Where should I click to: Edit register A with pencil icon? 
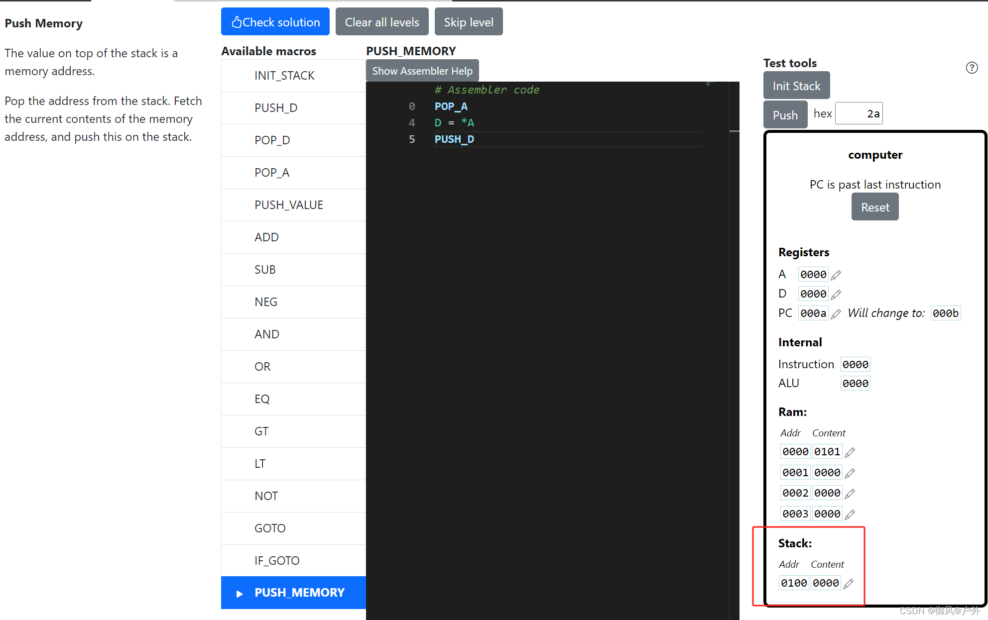tap(836, 275)
